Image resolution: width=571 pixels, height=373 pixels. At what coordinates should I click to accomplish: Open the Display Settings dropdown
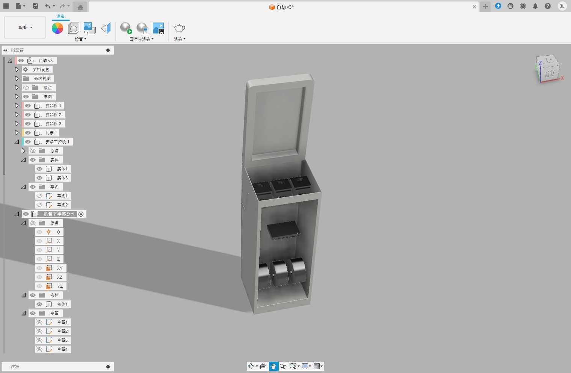[307, 366]
